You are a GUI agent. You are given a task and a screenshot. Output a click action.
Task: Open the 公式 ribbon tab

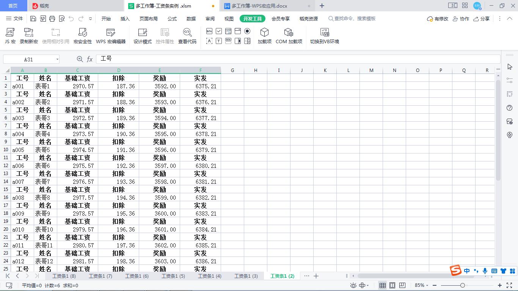(x=171, y=19)
